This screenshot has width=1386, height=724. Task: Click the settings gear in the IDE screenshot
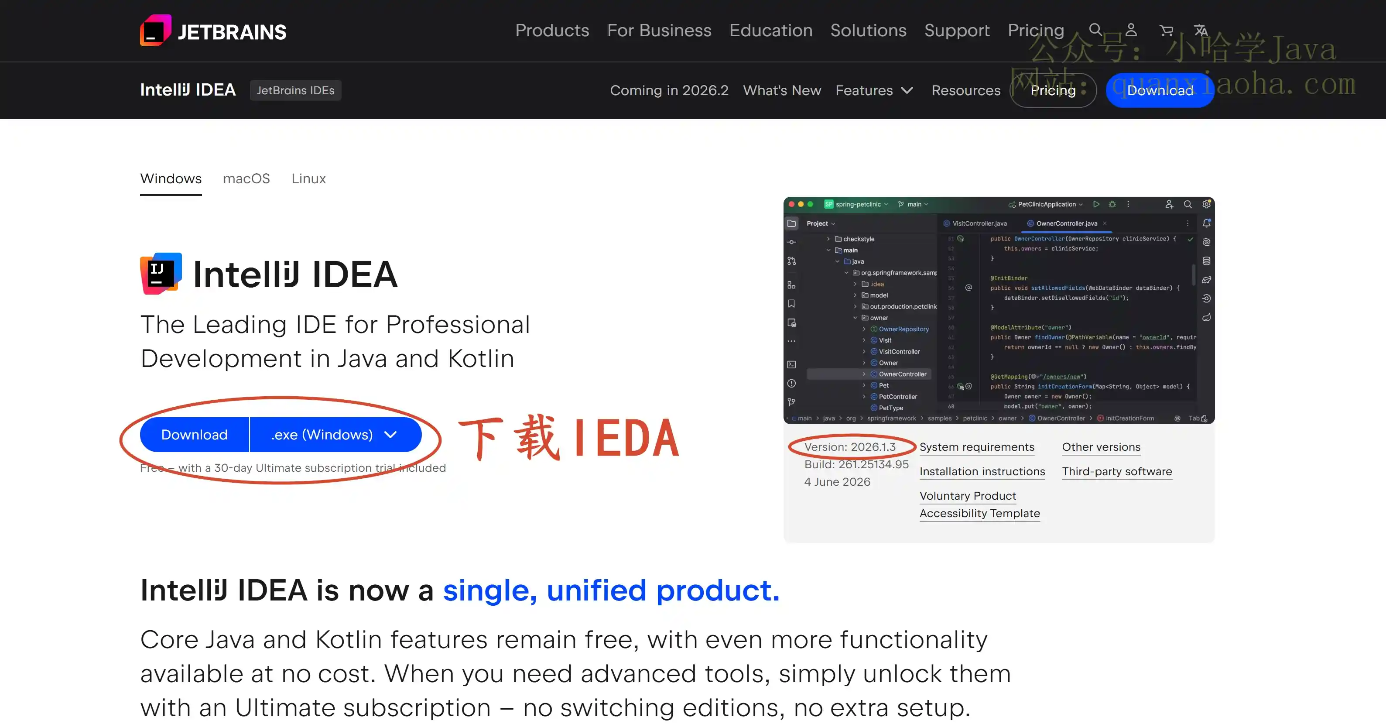click(1207, 204)
